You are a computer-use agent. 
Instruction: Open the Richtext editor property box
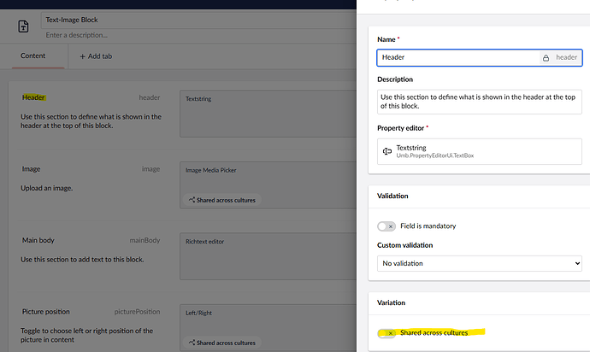coord(265,255)
